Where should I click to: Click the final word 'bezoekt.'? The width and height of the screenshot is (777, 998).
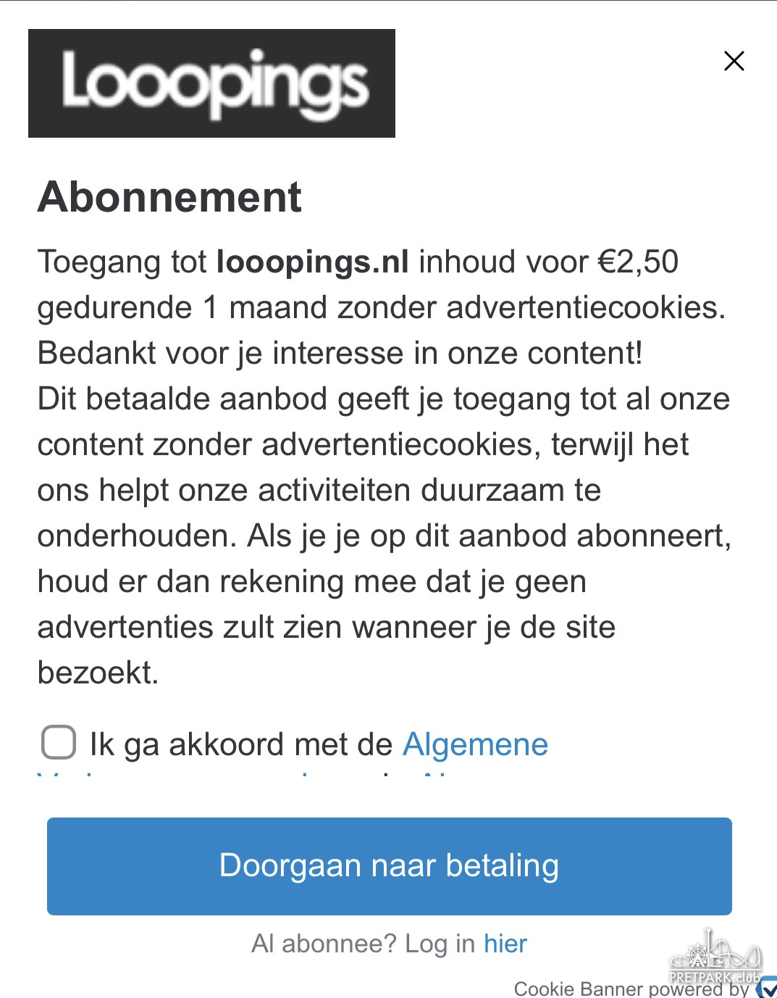(x=98, y=673)
